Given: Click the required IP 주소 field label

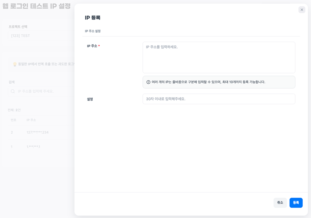Looking at the screenshot, I should pos(93,46).
